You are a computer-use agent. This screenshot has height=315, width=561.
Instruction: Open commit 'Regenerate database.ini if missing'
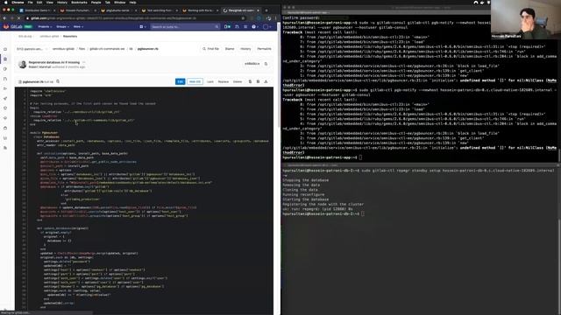(54, 62)
